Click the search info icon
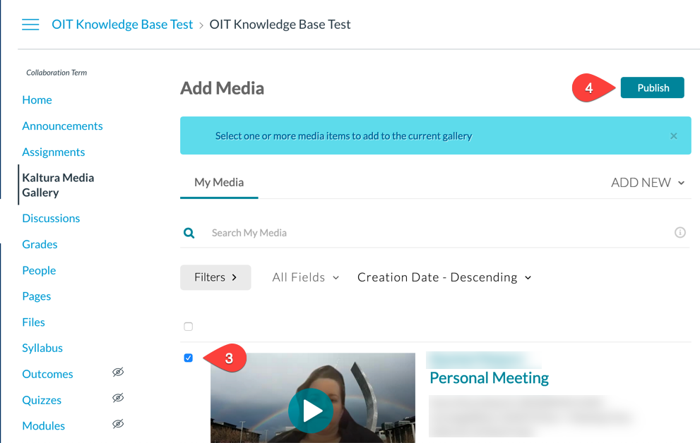This screenshot has height=443, width=700. coord(680,233)
